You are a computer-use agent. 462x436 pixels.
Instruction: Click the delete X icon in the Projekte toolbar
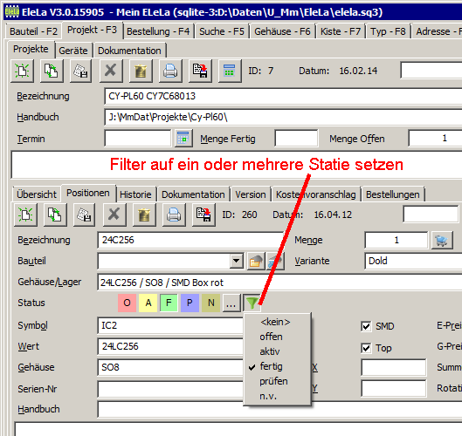coord(111,71)
